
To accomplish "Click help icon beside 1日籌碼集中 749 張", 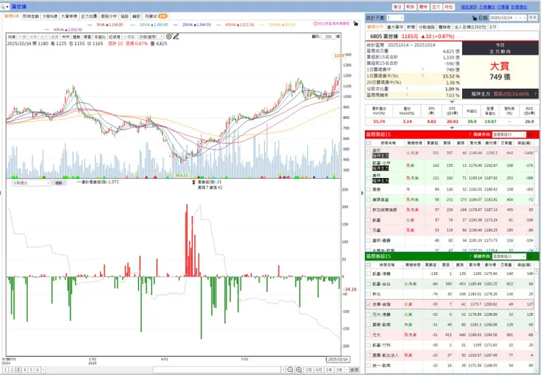I will 423,70.
